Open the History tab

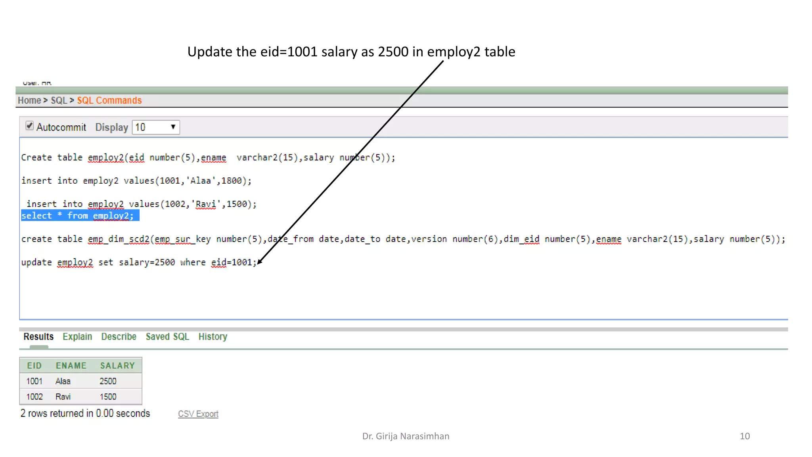(x=213, y=337)
